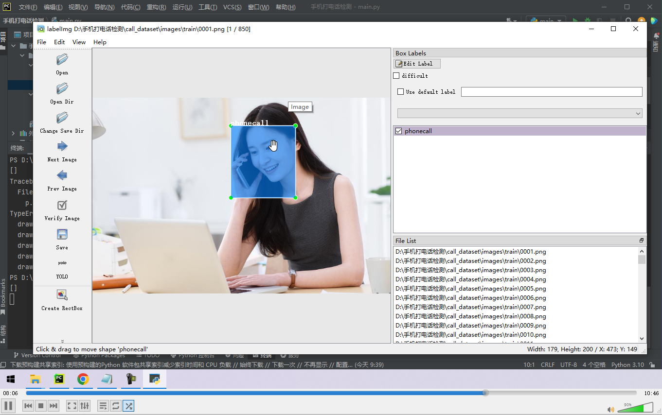Screen dimensions: 662x415
Task: Click the PyCharm run green arrow
Action: [575, 21]
